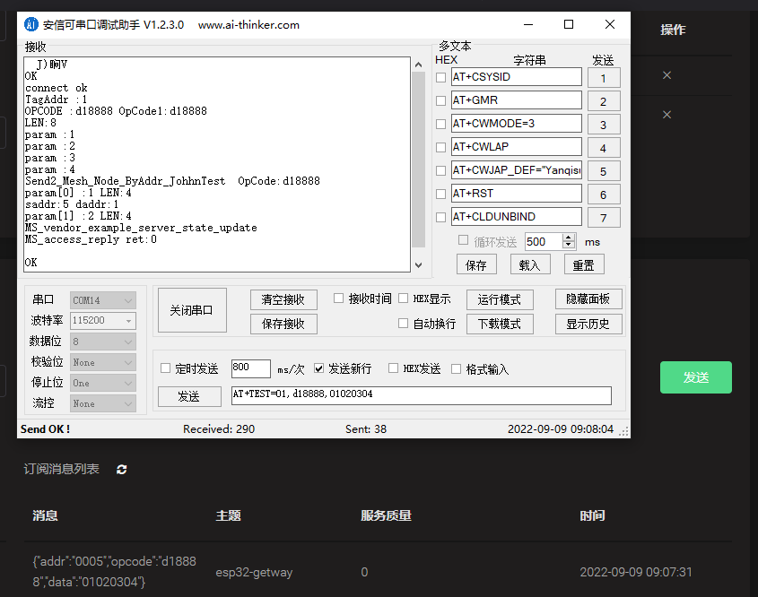Click the 显示历史 button
Screen dimensions: 758x597
[x=588, y=324]
